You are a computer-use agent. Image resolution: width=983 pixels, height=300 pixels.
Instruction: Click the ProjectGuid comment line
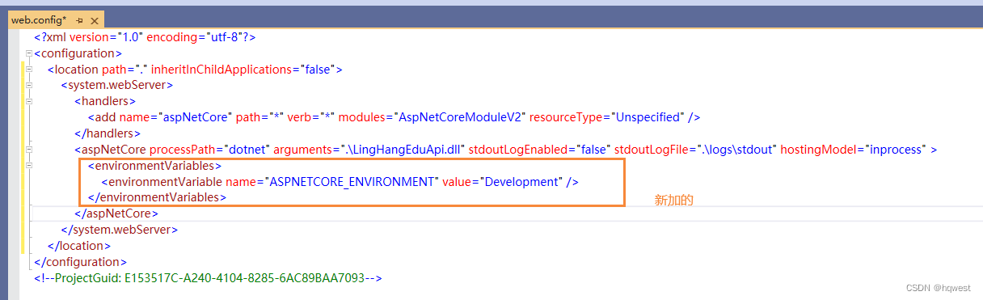coord(208,277)
